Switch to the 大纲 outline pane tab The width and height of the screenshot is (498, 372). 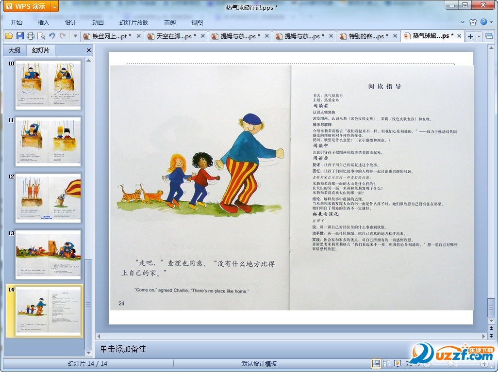pyautogui.click(x=14, y=50)
